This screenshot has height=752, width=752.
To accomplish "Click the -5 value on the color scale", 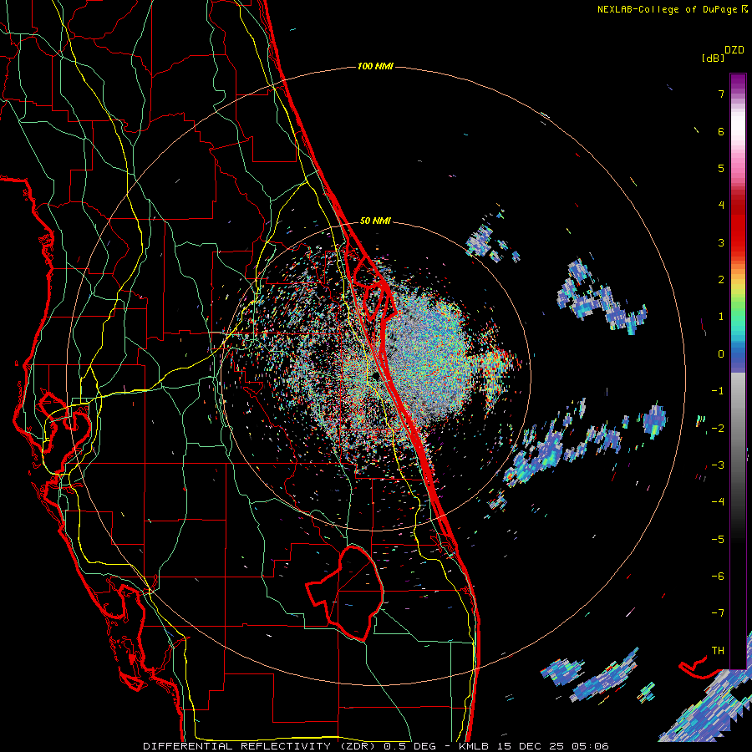I will click(x=718, y=539).
